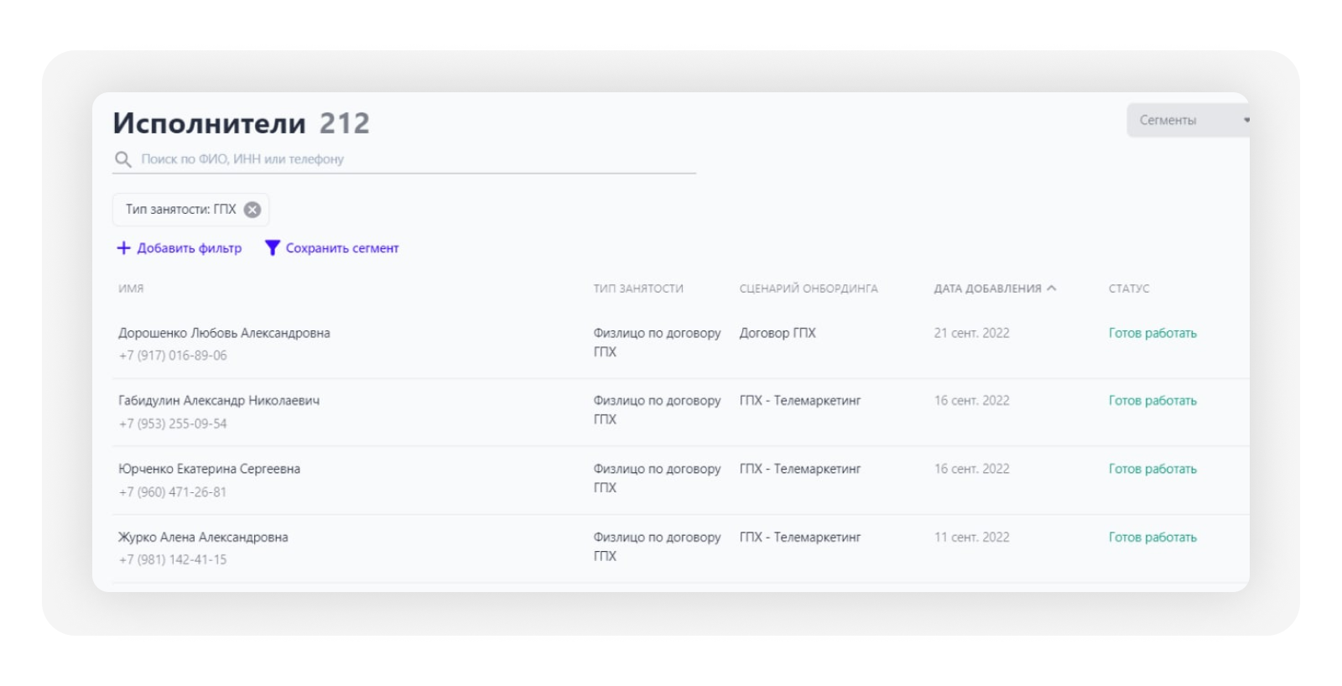Viewport: 1342px width, 686px height.
Task: Click 'Готов работать' status for Дорошенко
Action: [x=1152, y=333]
